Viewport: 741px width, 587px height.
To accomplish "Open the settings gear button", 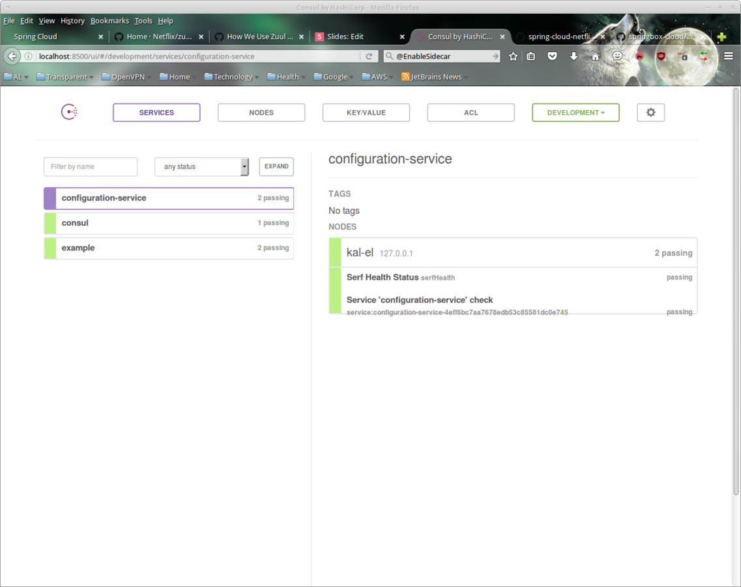I will point(651,113).
